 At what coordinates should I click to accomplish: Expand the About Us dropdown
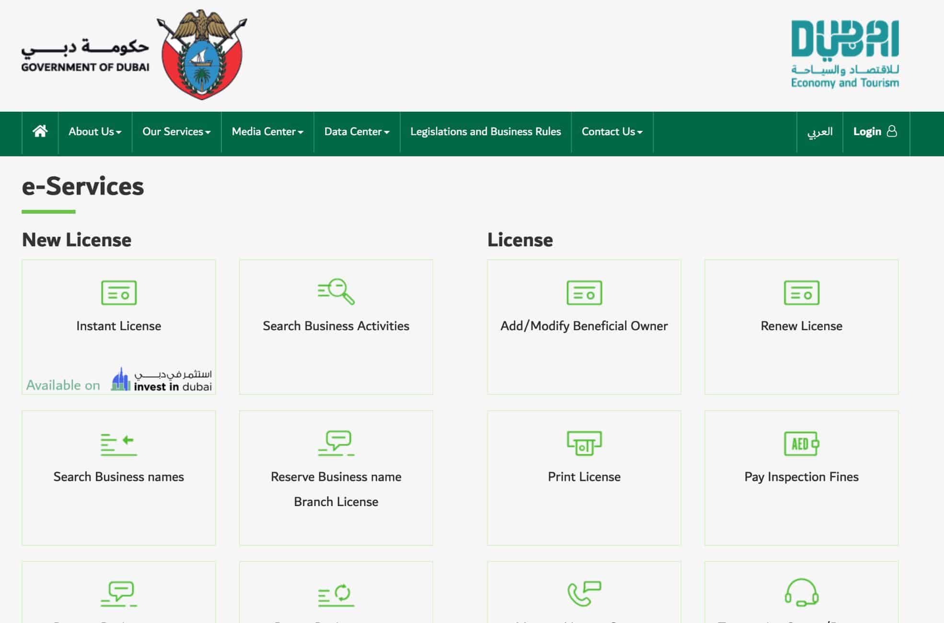coord(94,131)
